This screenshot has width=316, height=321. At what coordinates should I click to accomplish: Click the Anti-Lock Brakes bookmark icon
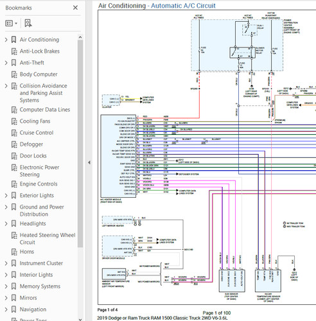point(14,51)
